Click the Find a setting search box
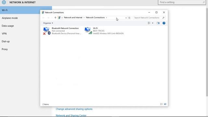The width and height of the screenshot is (208, 117). coord(182,2)
